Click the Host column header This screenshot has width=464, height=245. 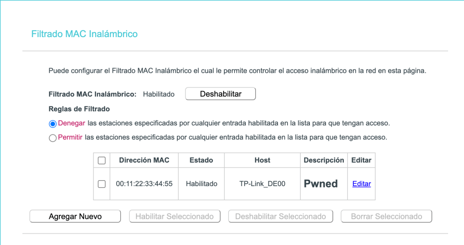(262, 160)
